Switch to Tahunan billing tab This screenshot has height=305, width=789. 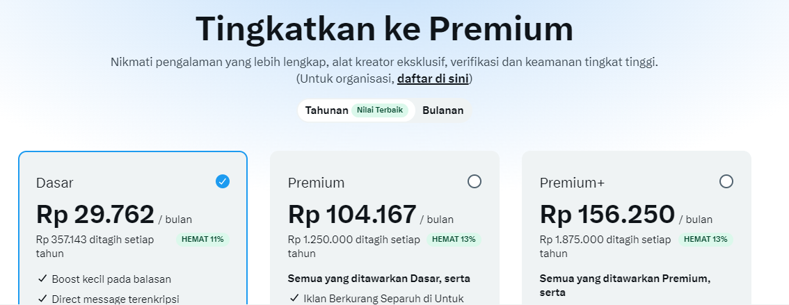point(326,110)
